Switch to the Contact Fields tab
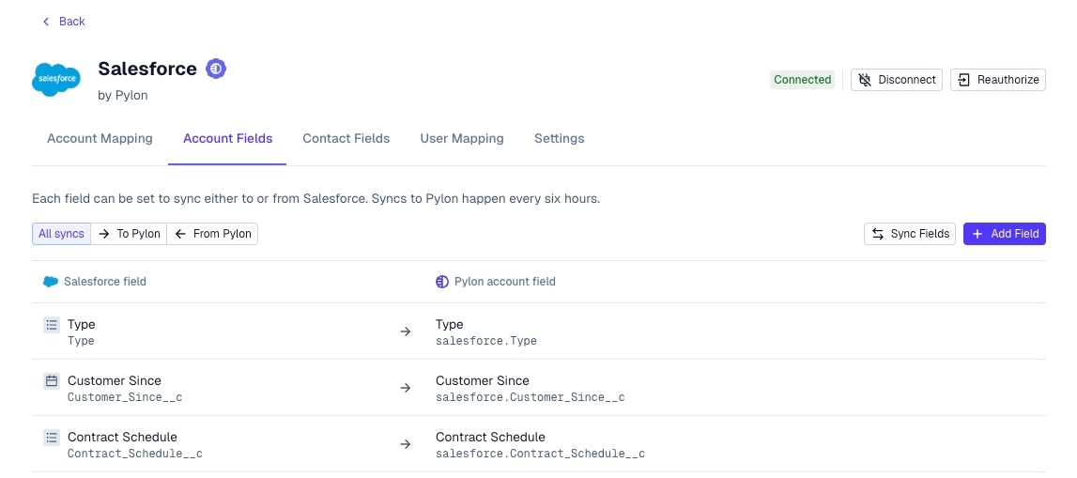Viewport: 1077px width, 478px height. coord(346,138)
